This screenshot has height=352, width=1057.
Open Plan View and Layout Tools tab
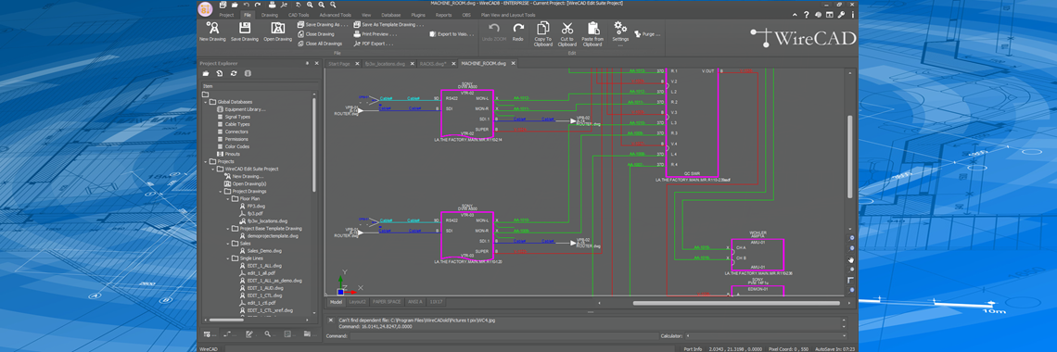coord(507,14)
